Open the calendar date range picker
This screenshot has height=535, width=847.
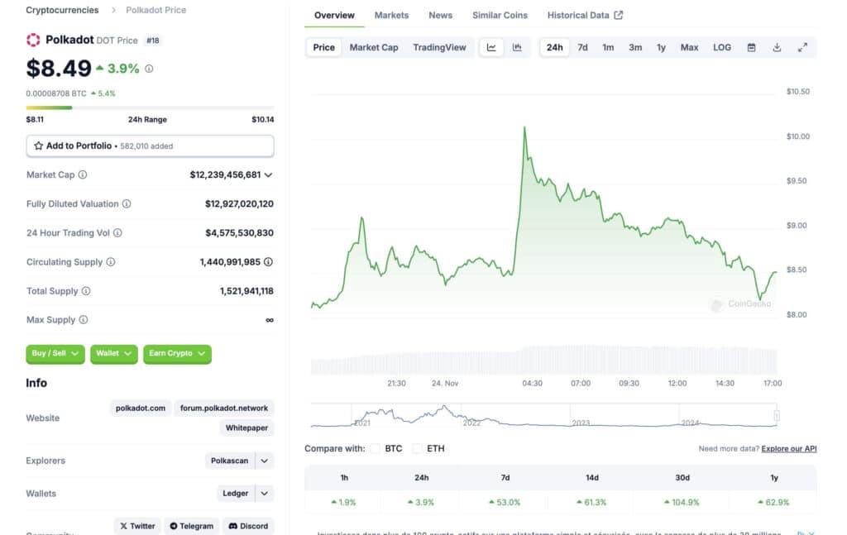[751, 47]
